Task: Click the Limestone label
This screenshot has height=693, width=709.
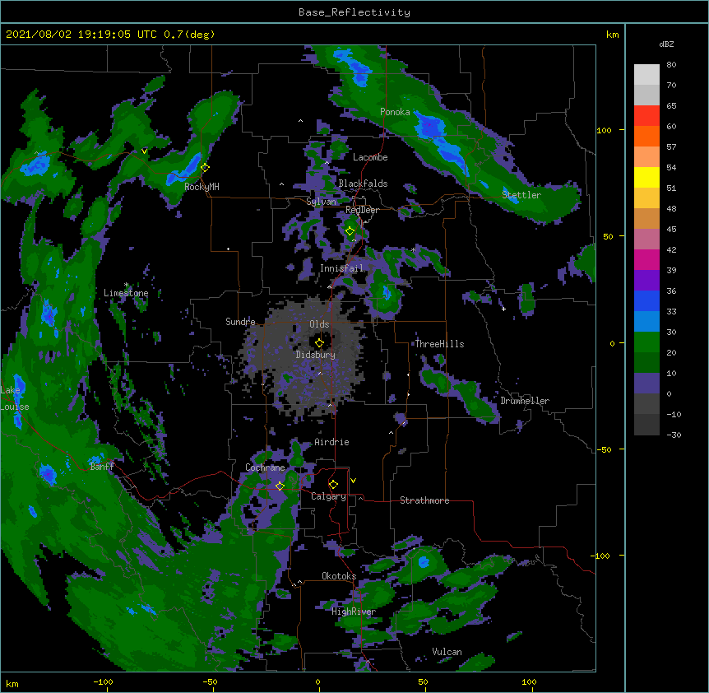Action: [126, 293]
